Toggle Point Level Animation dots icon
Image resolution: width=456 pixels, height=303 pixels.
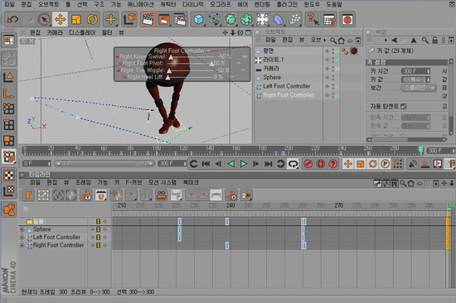[397, 164]
